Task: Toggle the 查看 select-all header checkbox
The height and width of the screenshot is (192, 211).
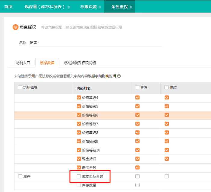Action: click(137, 87)
